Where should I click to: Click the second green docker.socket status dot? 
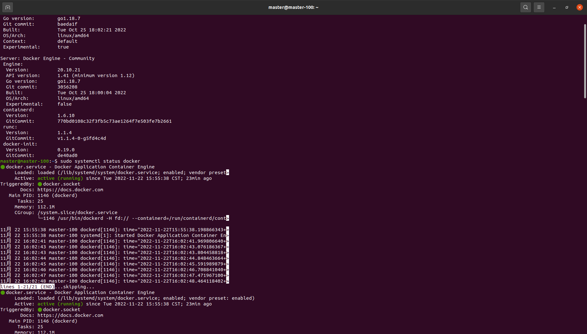(40, 310)
